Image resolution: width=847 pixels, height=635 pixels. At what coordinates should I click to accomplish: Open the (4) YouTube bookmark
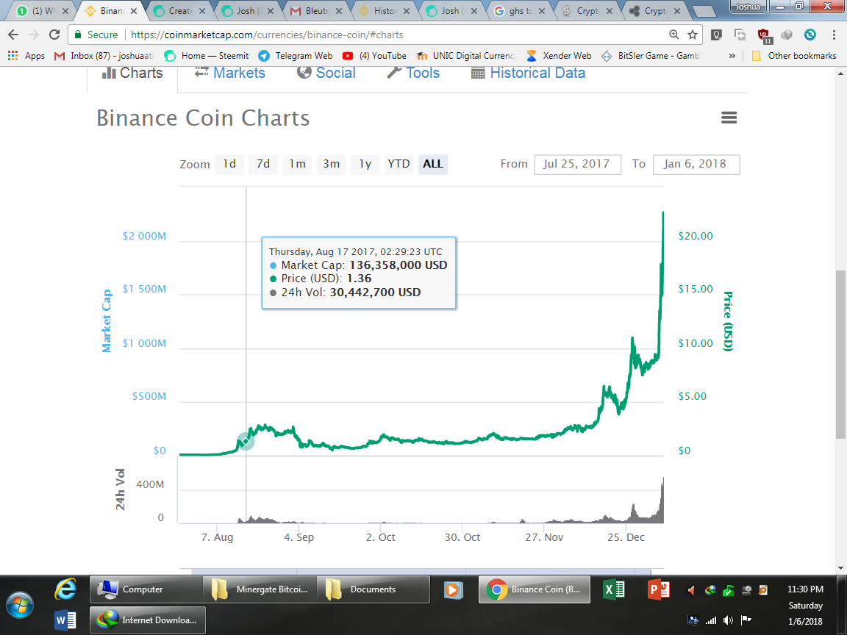(374, 56)
